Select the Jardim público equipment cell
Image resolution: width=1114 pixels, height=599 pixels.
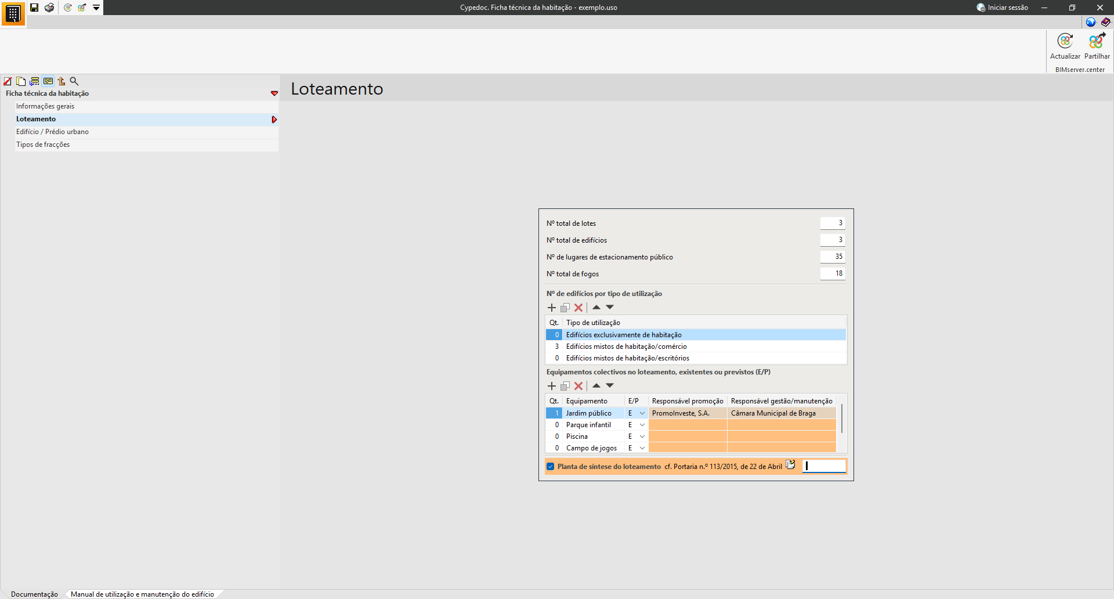594,413
